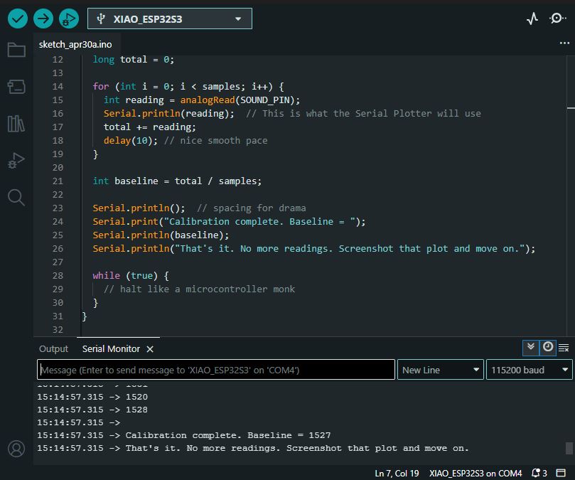The width and height of the screenshot is (575, 480).
Task: Click the 'spacing for drama' comment
Action: 251,208
